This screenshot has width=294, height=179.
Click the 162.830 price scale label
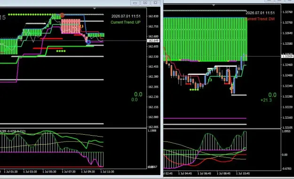153,16
